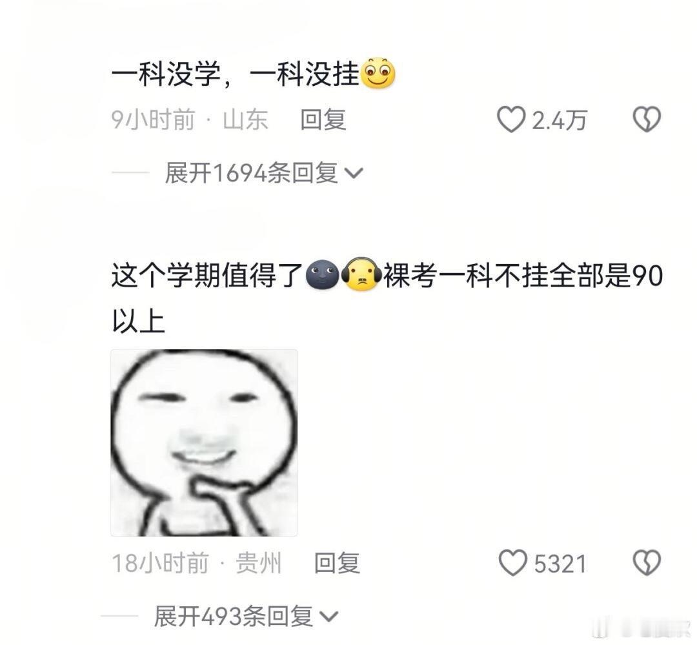697x645 pixels.
Task: Reply to the Shandong comment via 回复
Action: pos(323,119)
